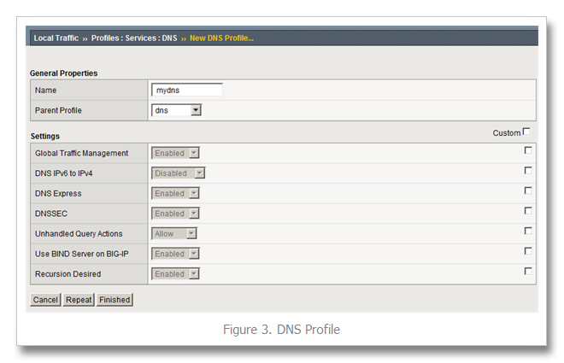Expand the Recursion Desired dropdown
This screenshot has height=363, width=564.
click(175, 274)
